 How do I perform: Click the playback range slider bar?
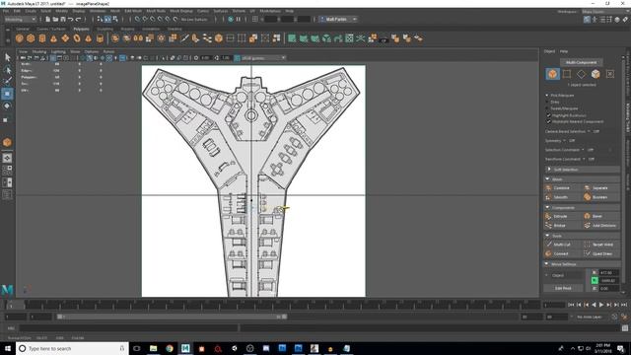pyautogui.click(x=172, y=317)
